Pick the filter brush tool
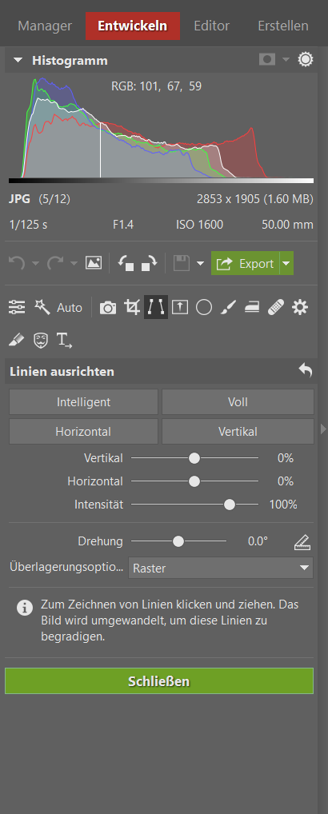 pyautogui.click(x=228, y=307)
